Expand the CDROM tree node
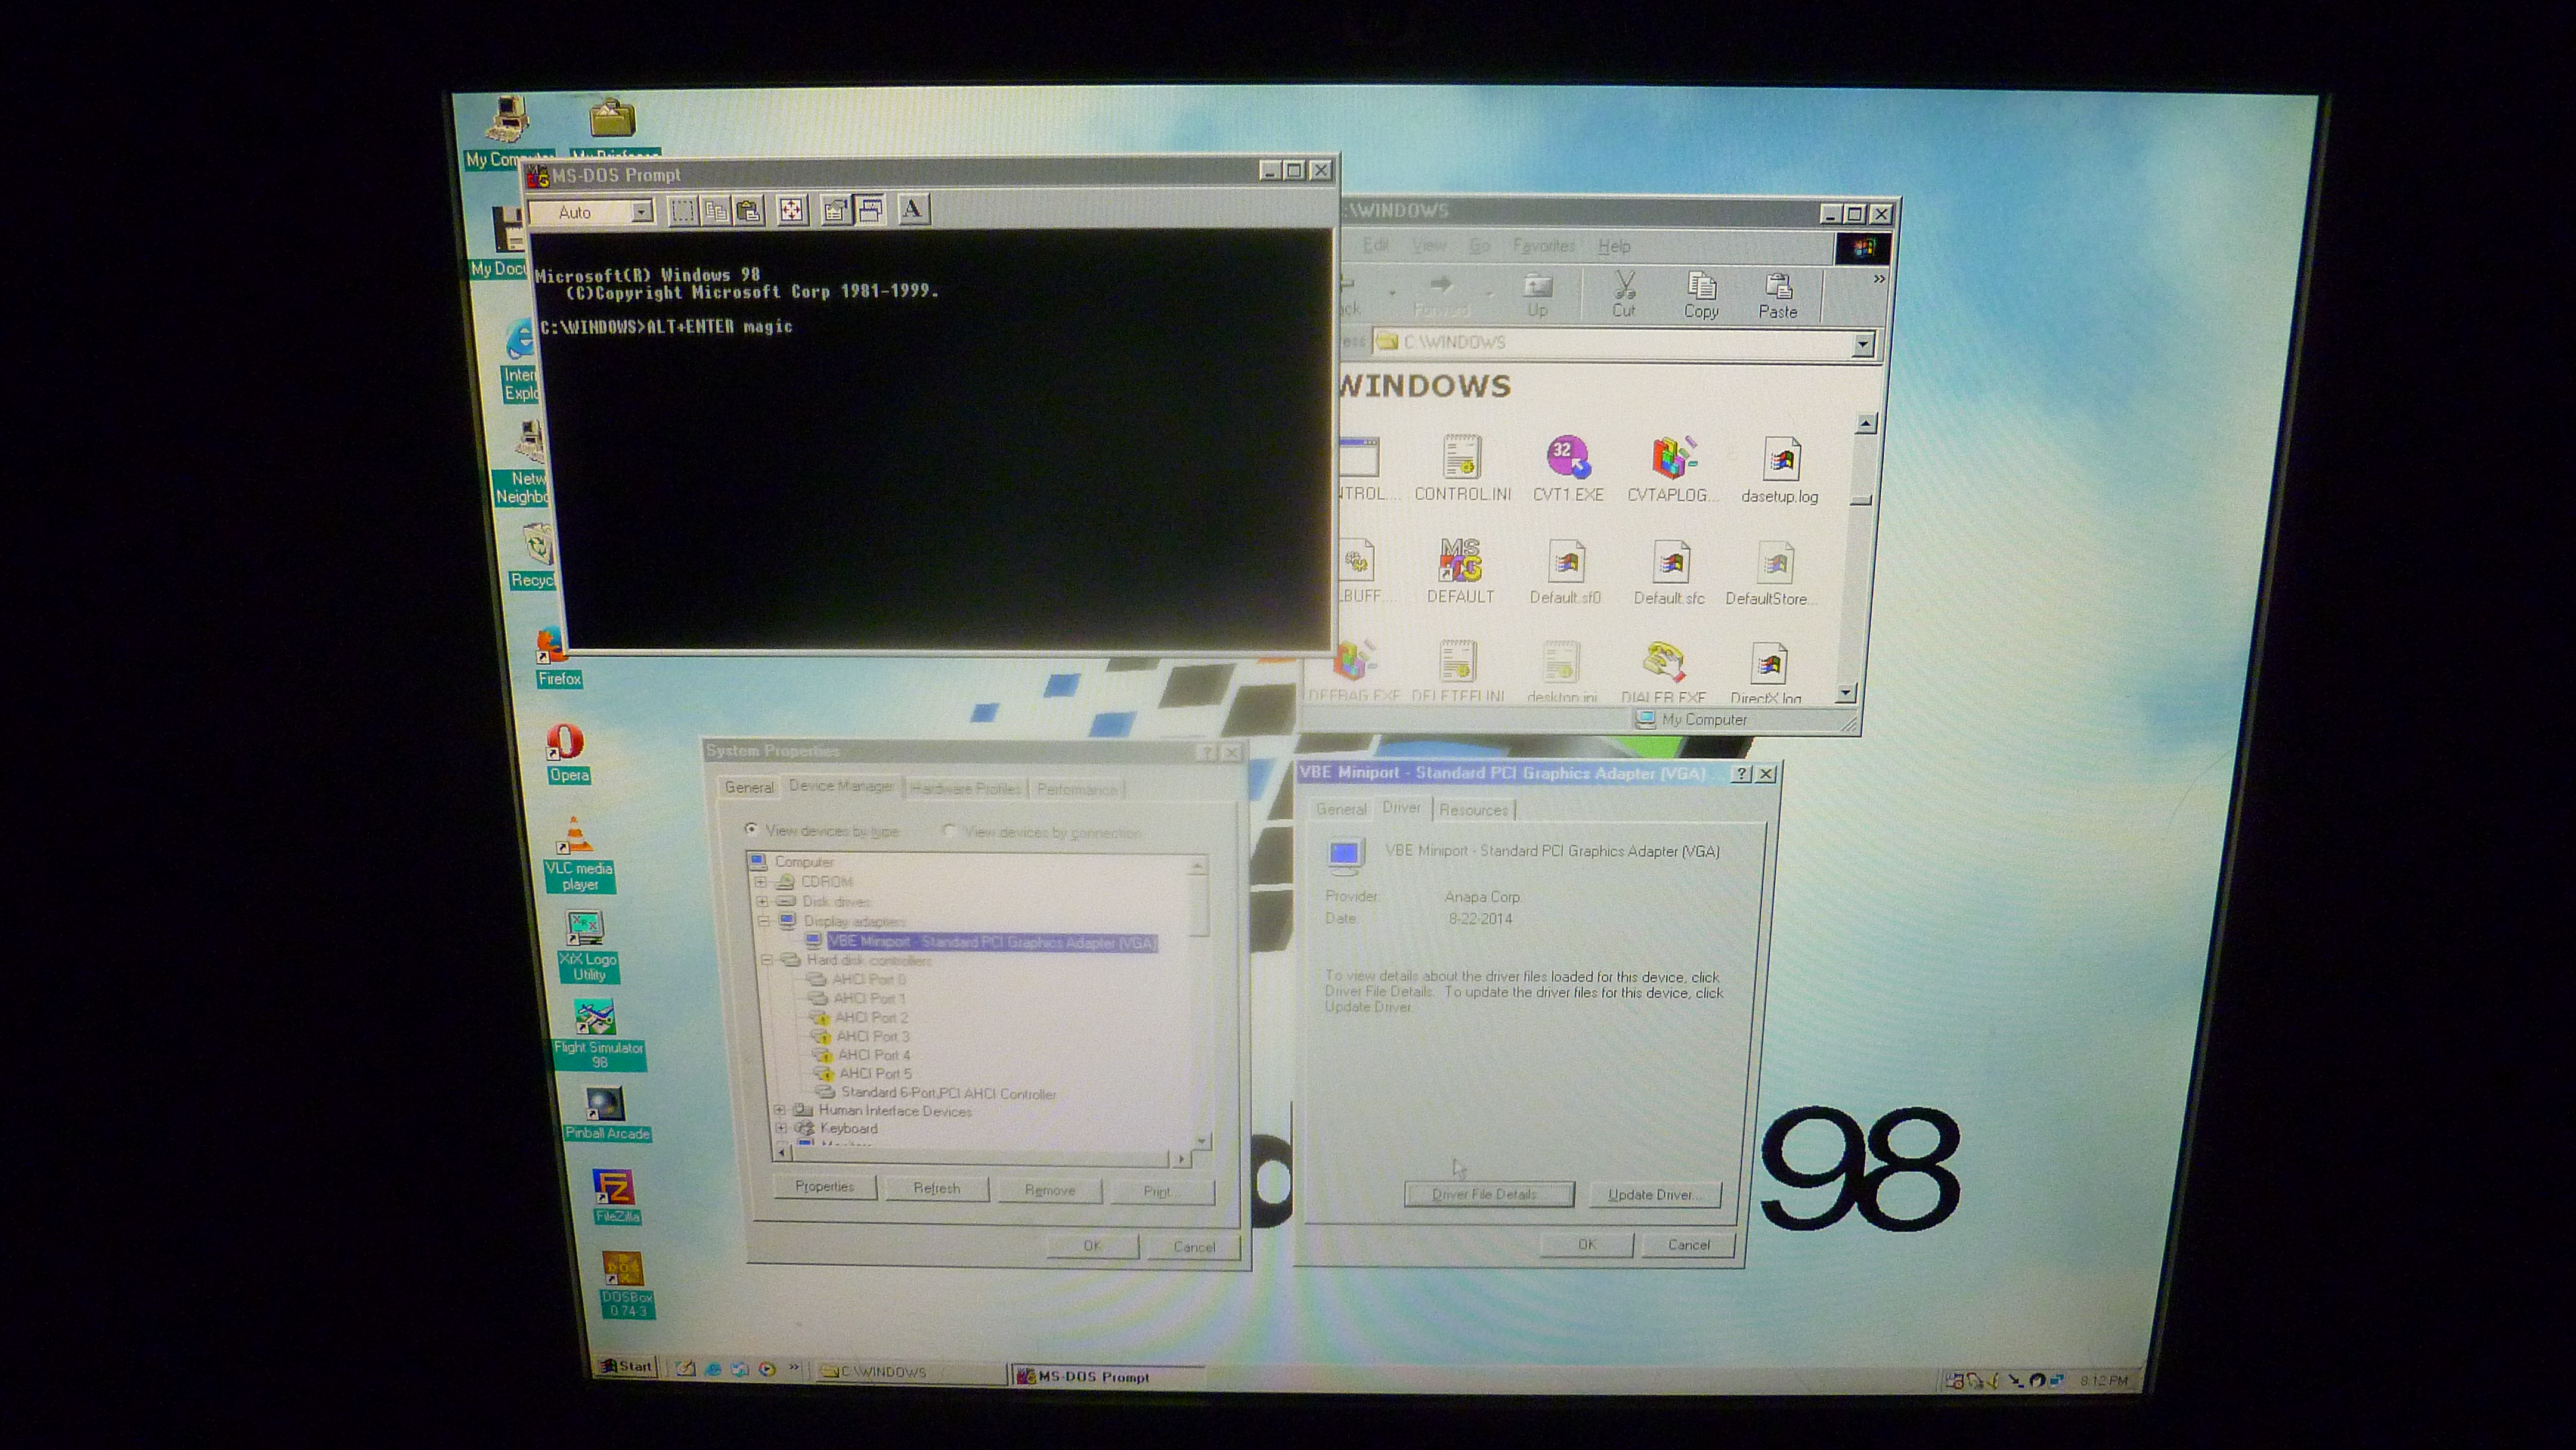The height and width of the screenshot is (1450, 2576). [761, 882]
